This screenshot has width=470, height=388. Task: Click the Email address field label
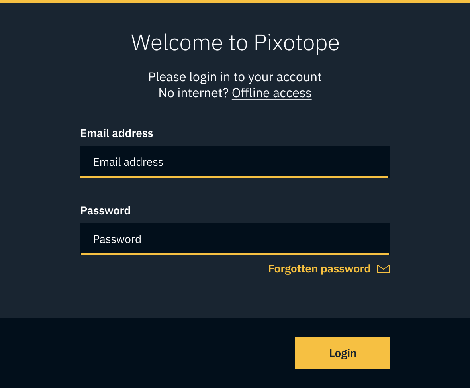click(116, 133)
